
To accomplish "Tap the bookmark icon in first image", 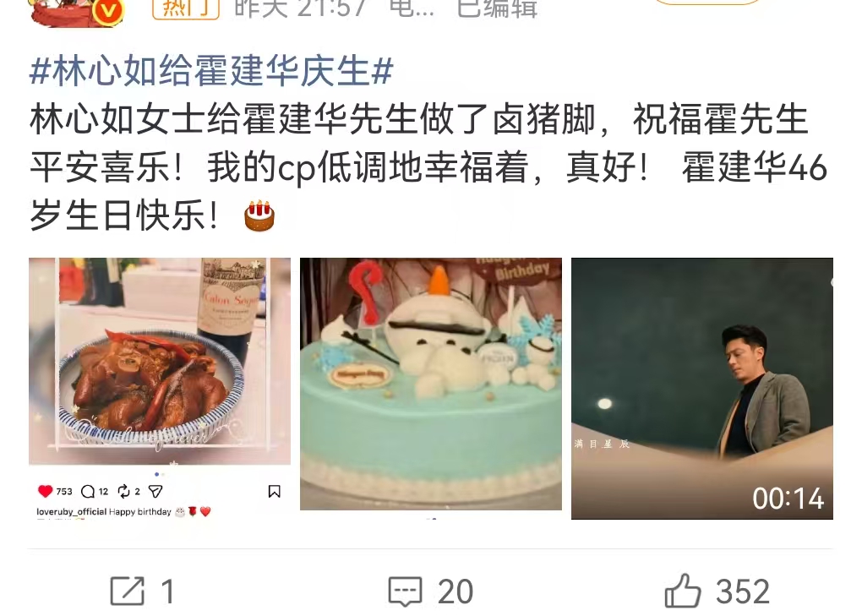I will (274, 491).
